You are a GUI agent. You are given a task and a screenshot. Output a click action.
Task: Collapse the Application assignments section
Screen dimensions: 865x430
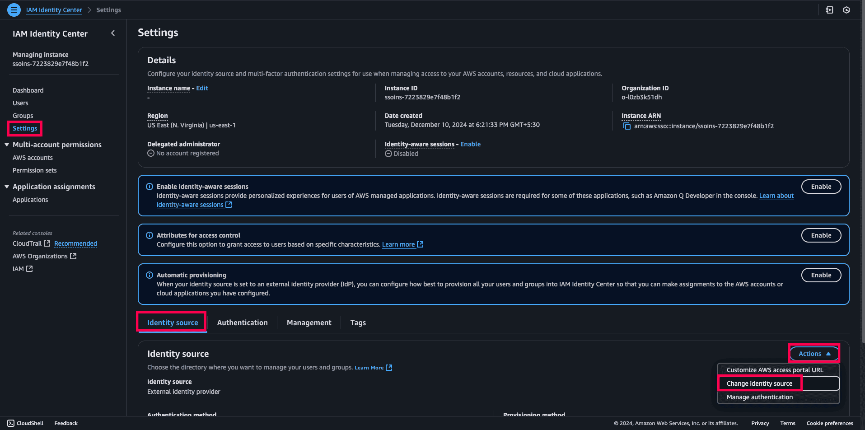click(x=6, y=186)
